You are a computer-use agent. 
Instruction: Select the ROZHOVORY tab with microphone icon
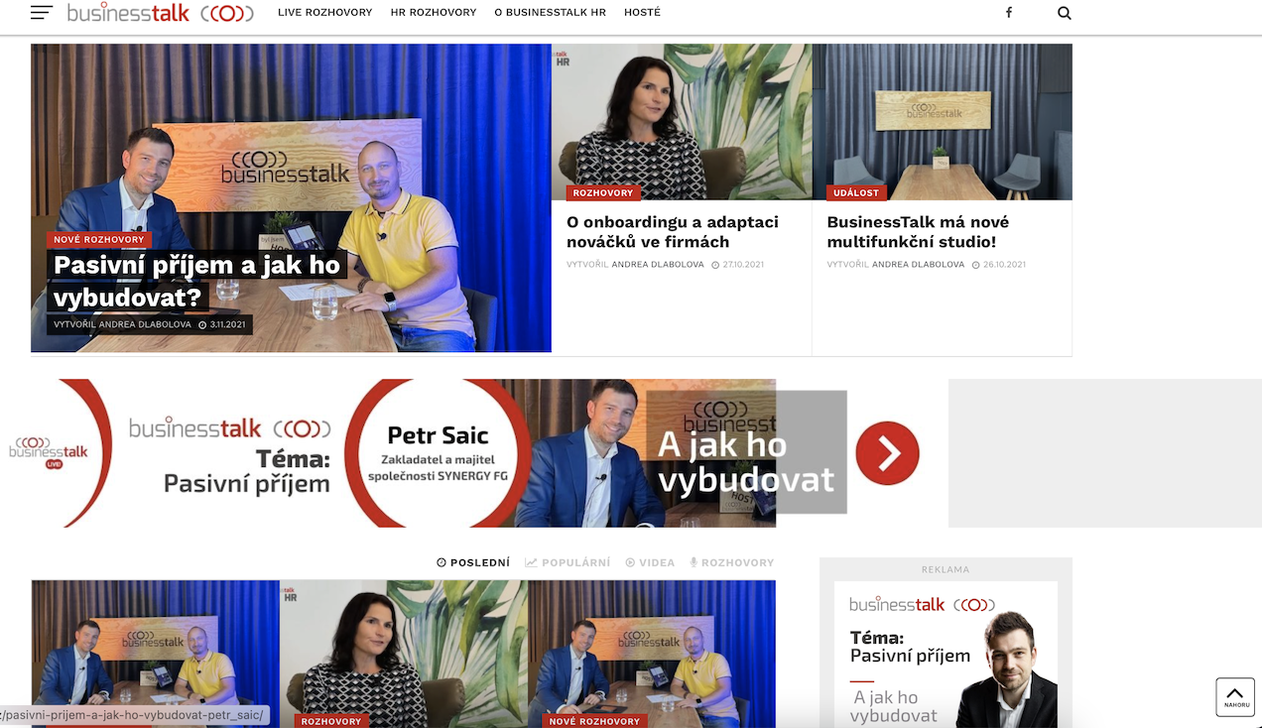[x=732, y=562]
